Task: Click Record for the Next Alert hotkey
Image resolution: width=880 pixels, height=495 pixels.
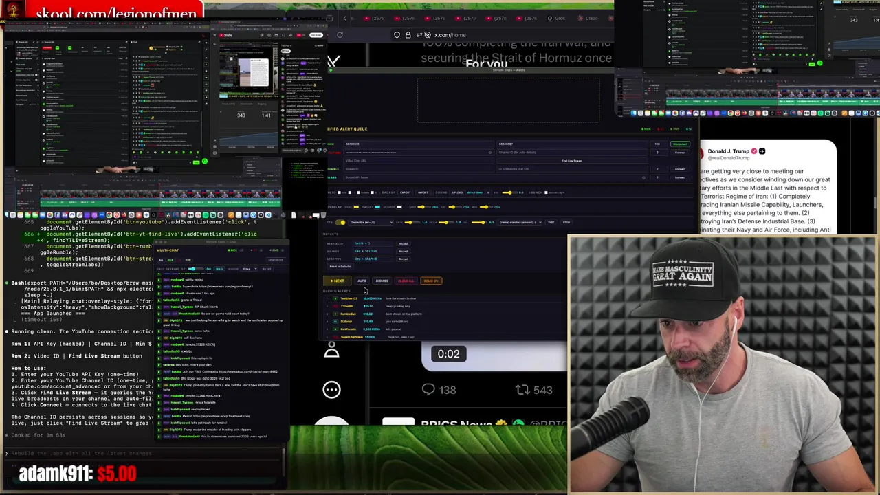Action: [403, 243]
